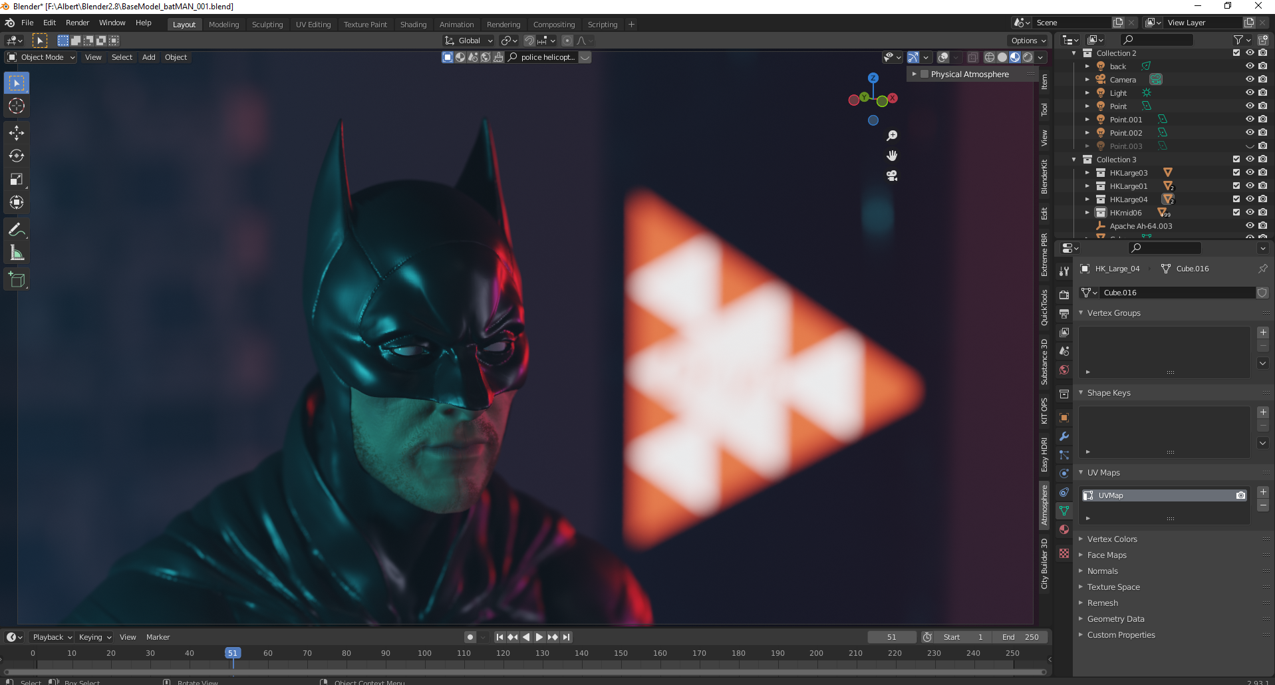The image size is (1275, 685).
Task: Click the pan view hand icon
Action: (892, 156)
